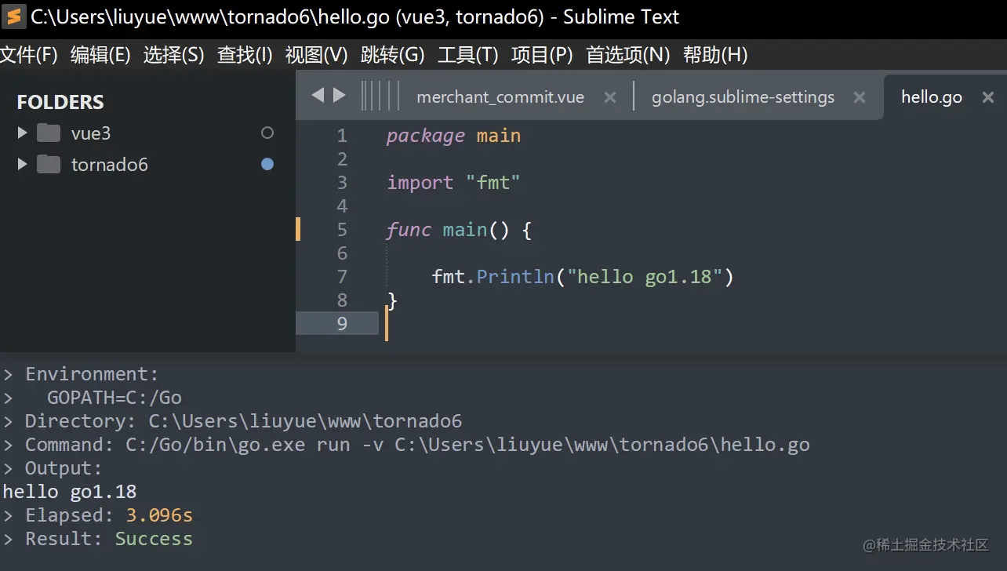Expand the vue3 folder tree
The image size is (1007, 571).
(x=22, y=133)
